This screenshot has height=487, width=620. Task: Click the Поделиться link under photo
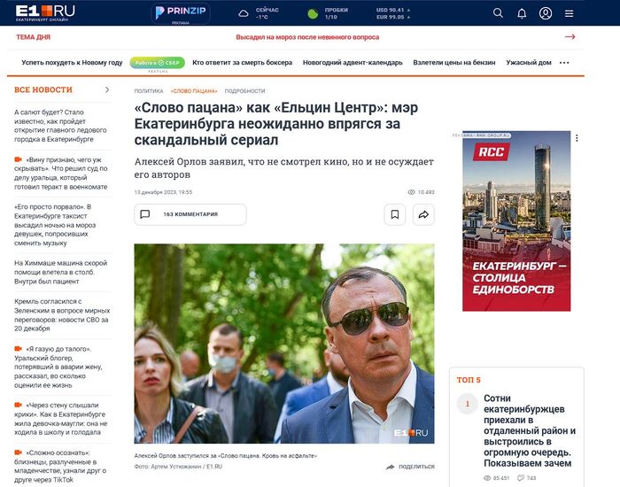(410, 467)
